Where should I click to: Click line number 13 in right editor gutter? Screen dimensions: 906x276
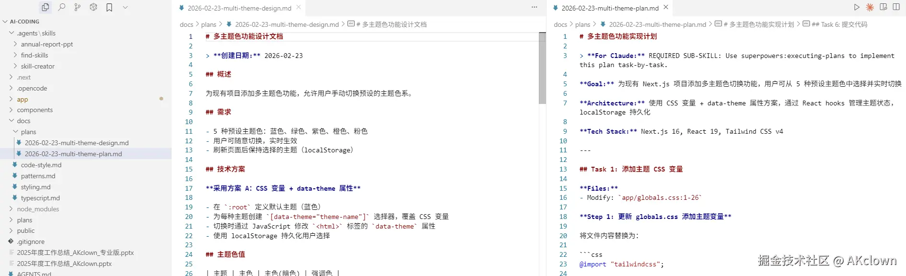click(x=563, y=169)
